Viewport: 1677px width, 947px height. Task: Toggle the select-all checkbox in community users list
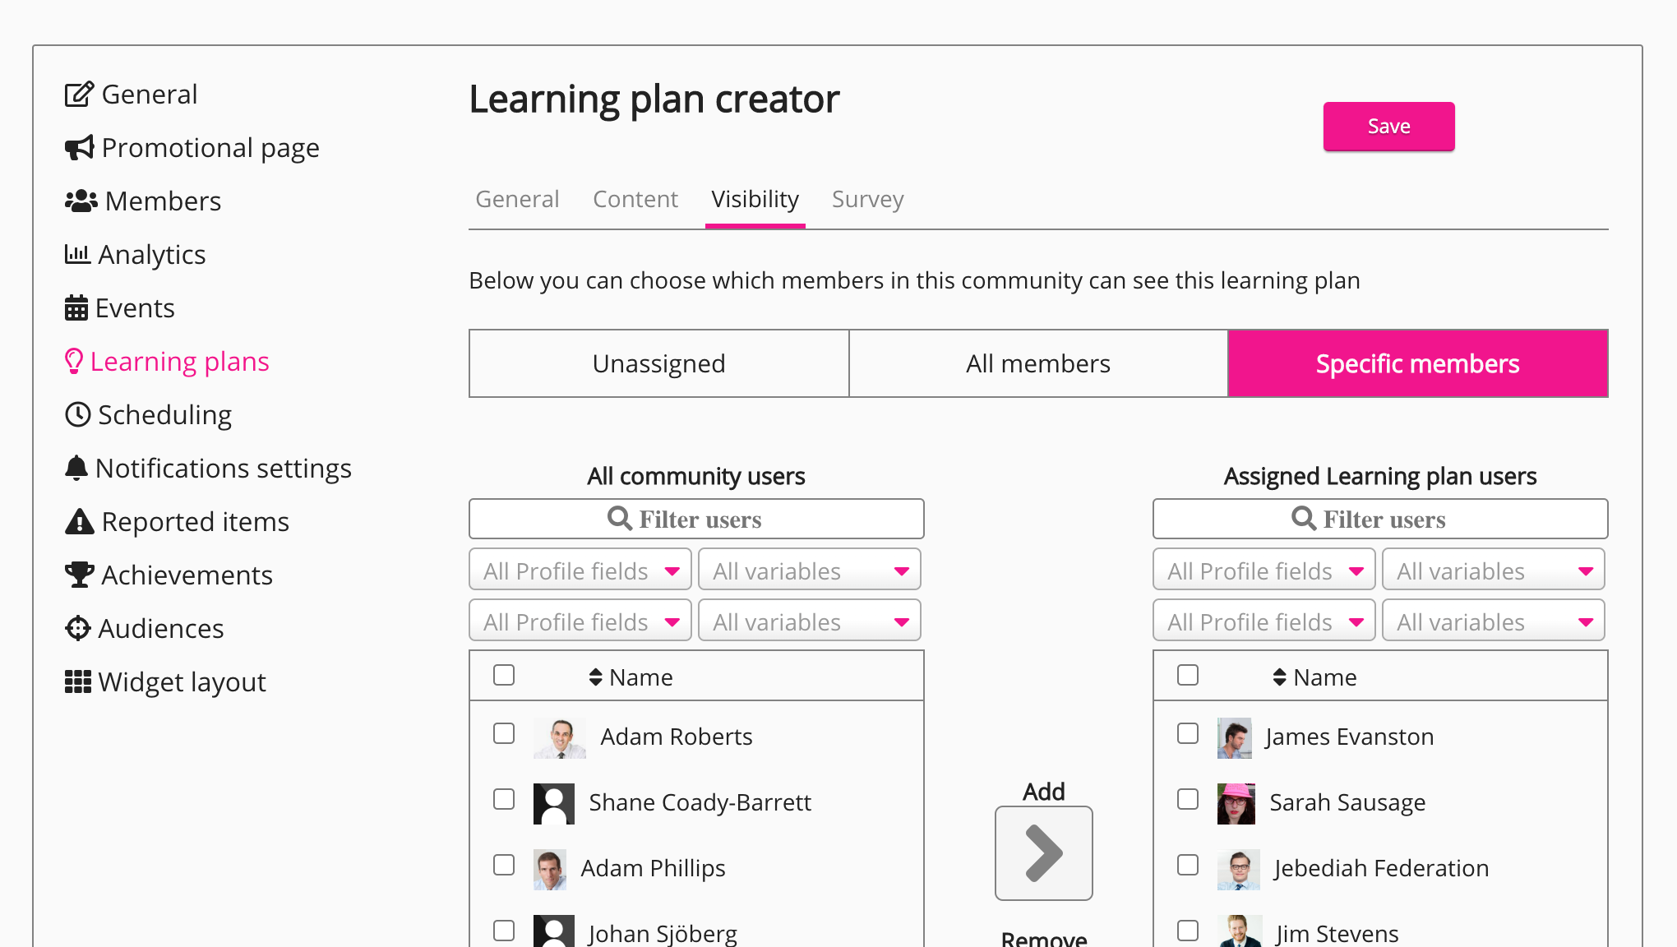[x=503, y=674]
